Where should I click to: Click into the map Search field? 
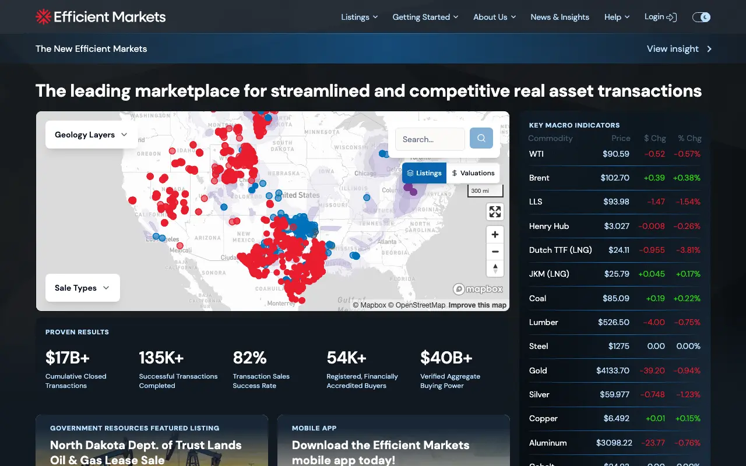click(430, 139)
